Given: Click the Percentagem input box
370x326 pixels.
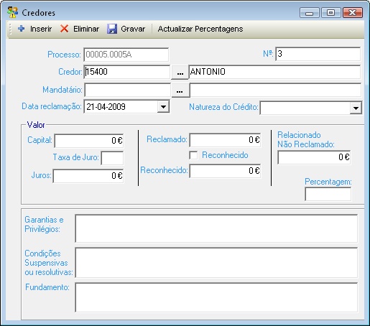Looking at the screenshot, I should tap(328, 194).
